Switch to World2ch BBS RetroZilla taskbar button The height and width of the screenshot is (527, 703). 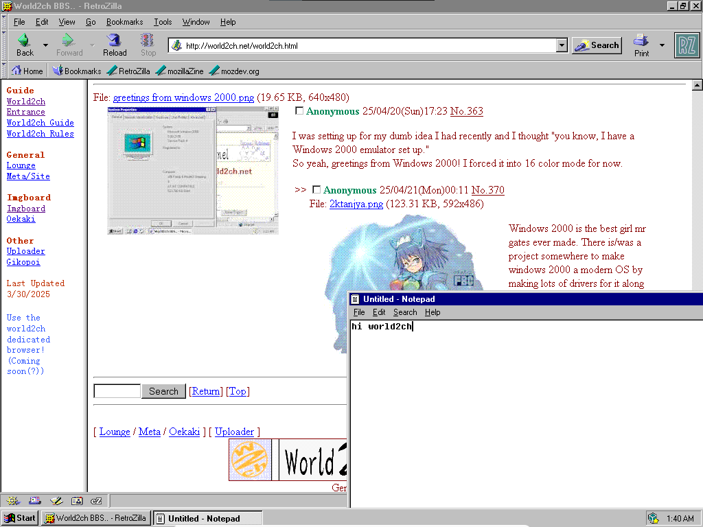pyautogui.click(x=96, y=518)
